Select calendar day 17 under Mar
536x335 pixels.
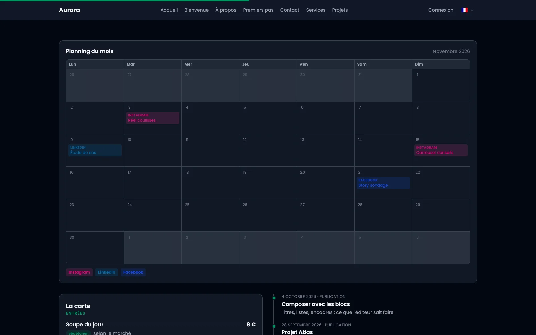click(152, 183)
